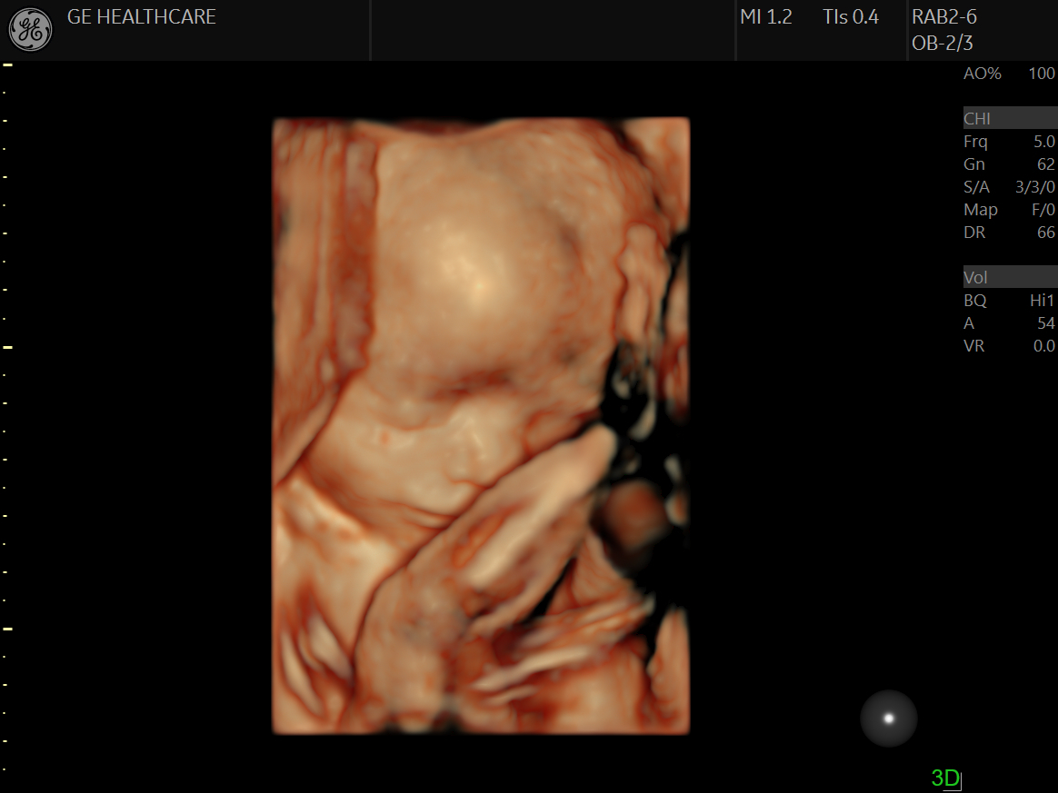This screenshot has height=793, width=1058.
Task: Select the MI 1.2 mechanical index readout
Action: click(x=766, y=17)
